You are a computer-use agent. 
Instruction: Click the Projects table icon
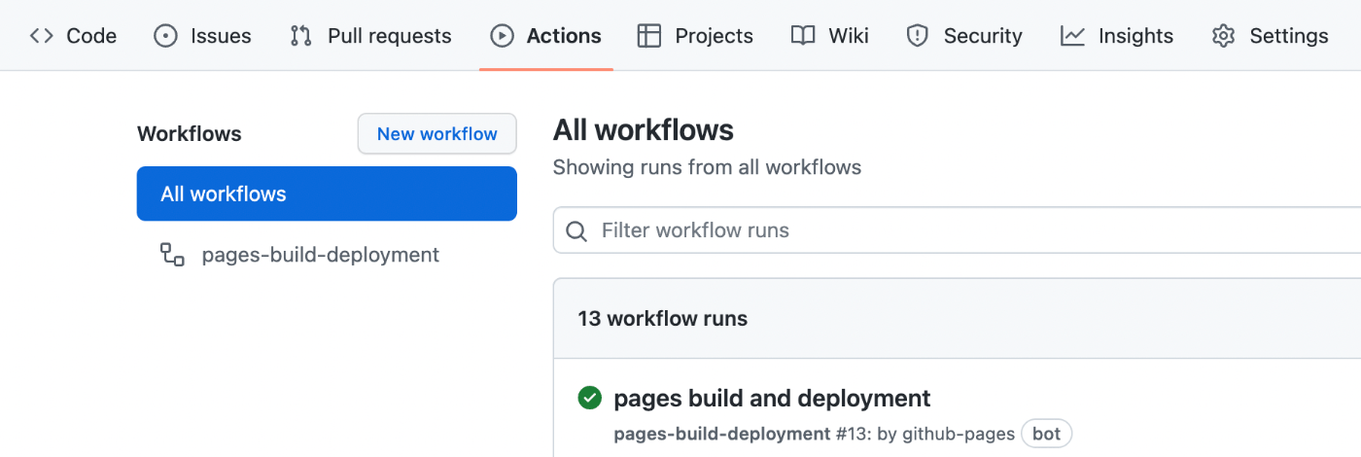[648, 36]
